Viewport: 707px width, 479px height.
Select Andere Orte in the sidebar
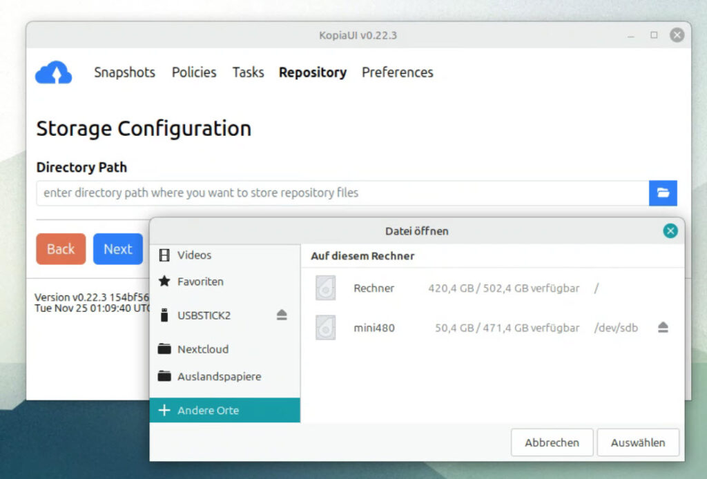(x=208, y=411)
